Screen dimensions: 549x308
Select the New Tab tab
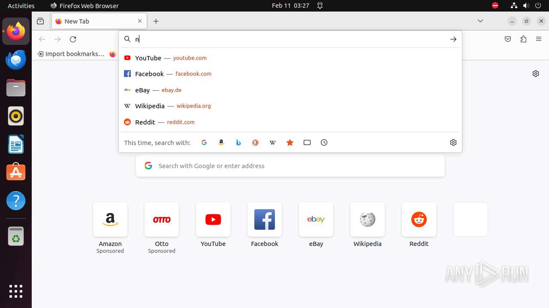pyautogui.click(x=99, y=21)
